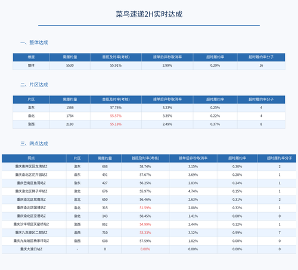Click the title 菜鸟速递2H实时达成
298x270 pixels.
(149, 14)
